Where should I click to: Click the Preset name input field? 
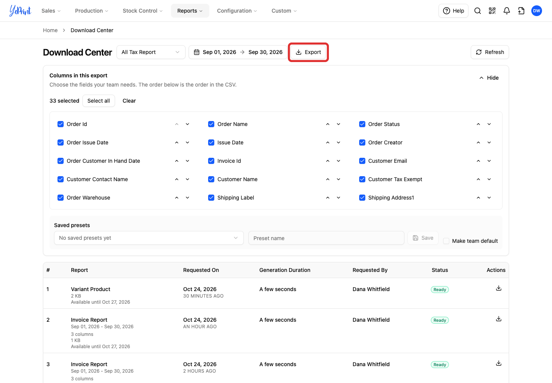tap(326, 238)
